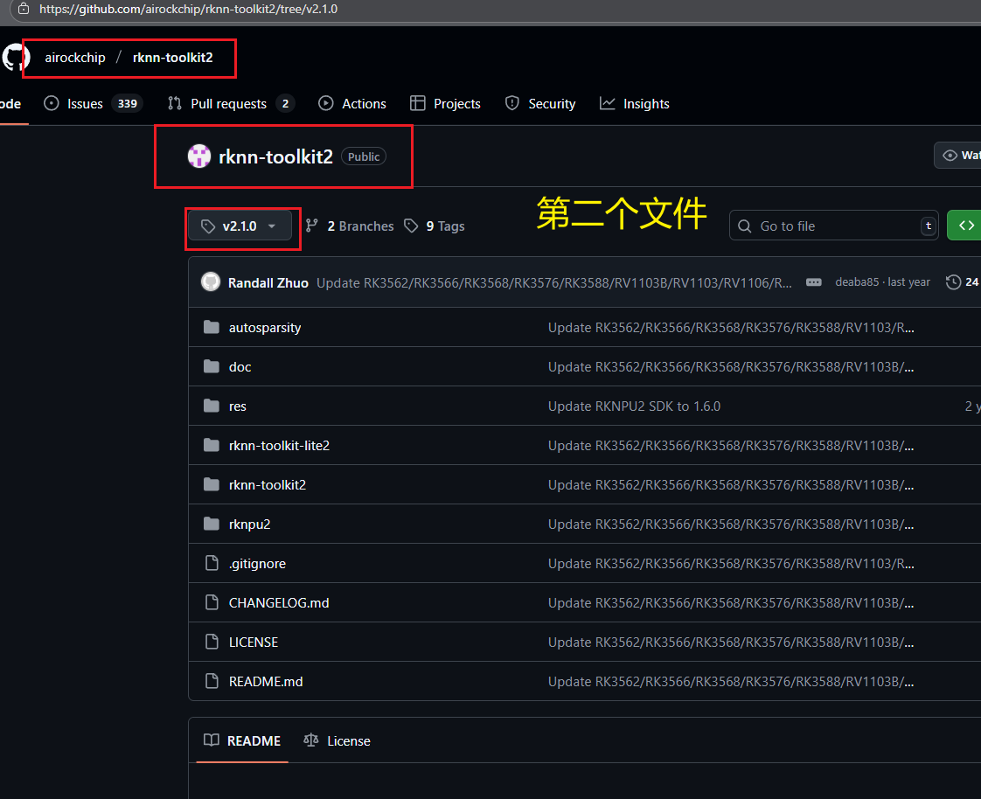
Task: Open the rknn-toolkit2 folder in file list
Action: pos(268,485)
